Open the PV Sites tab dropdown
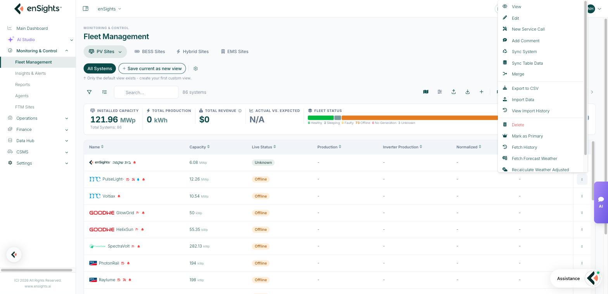Screen dimensions: 608x294 (120, 52)
